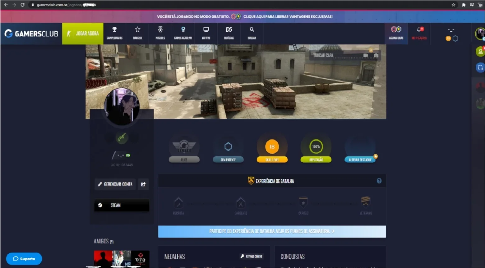The width and height of the screenshot is (485, 268).
Task: Open the red-background friend thumbnail
Action: (103, 259)
